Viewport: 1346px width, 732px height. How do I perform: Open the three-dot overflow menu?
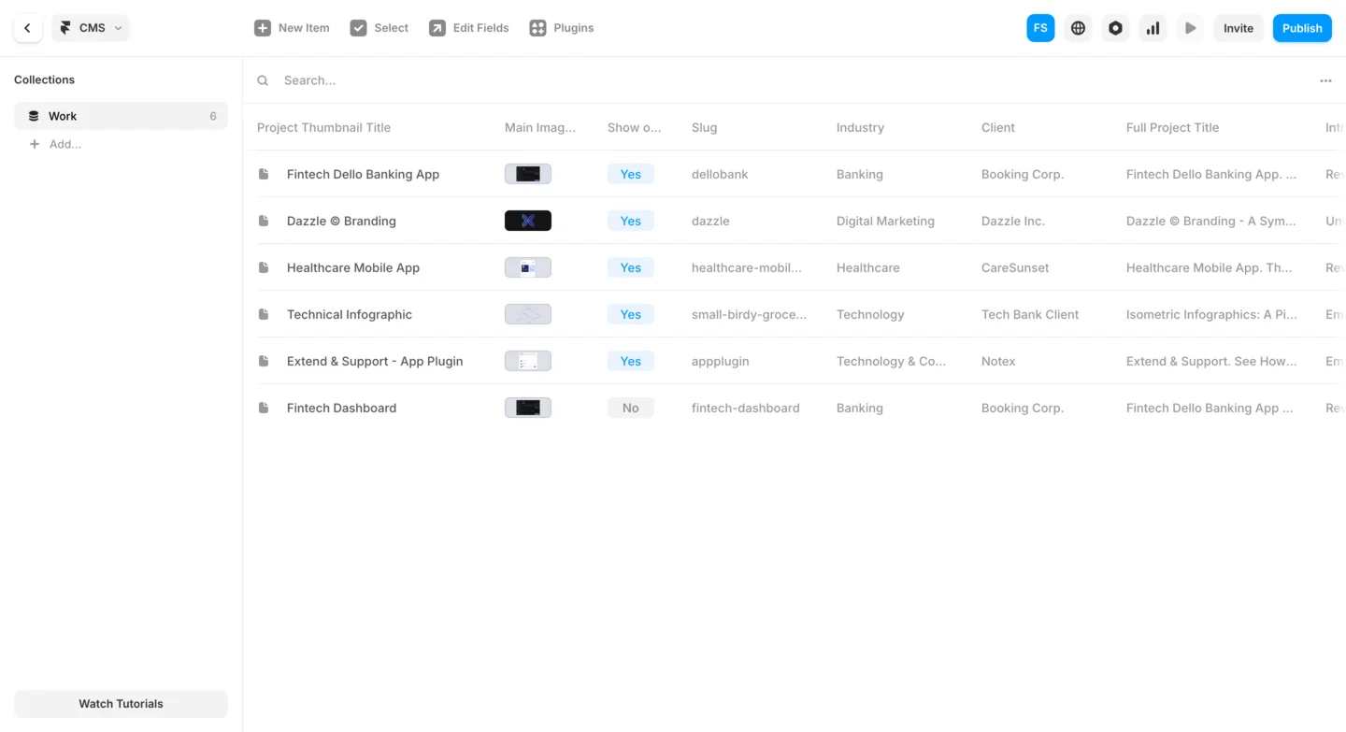tap(1325, 80)
